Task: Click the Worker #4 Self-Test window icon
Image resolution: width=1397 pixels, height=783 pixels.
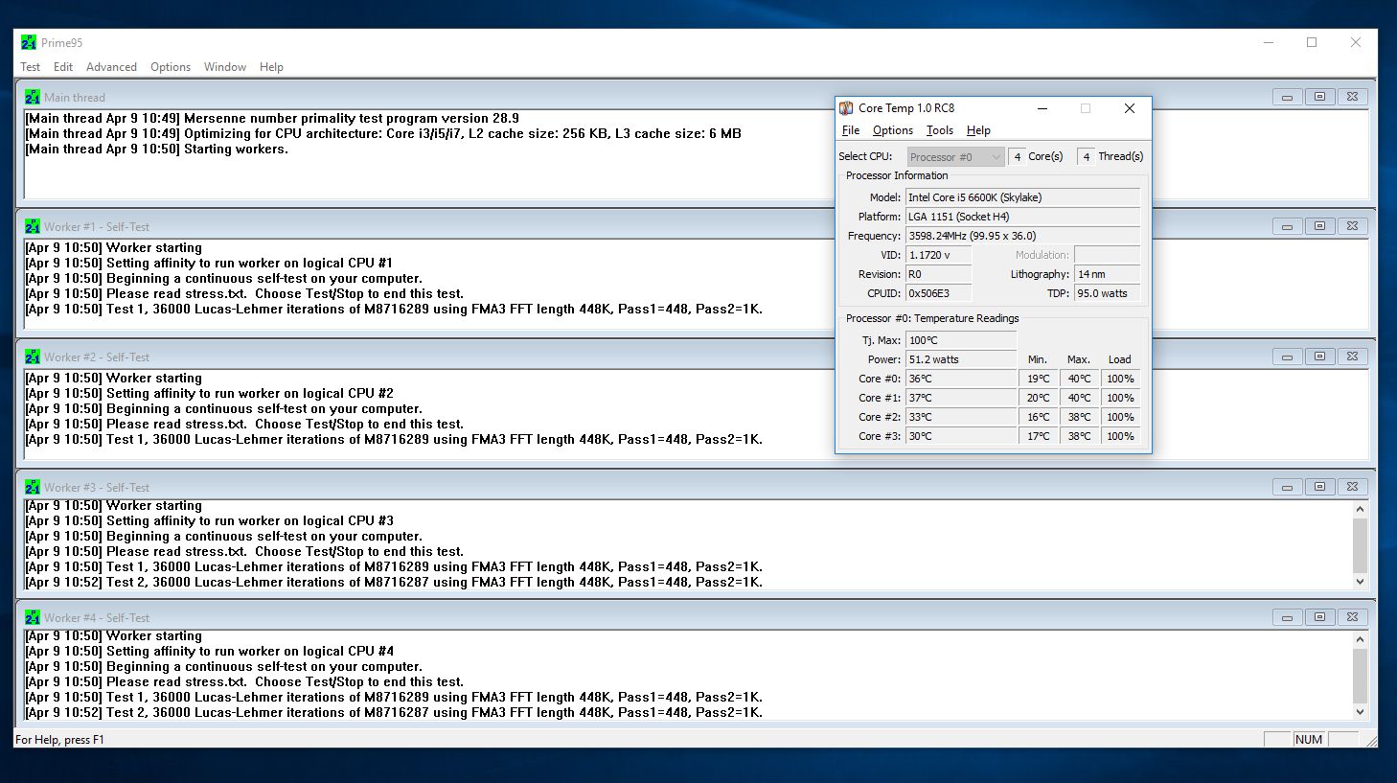Action: click(x=33, y=617)
